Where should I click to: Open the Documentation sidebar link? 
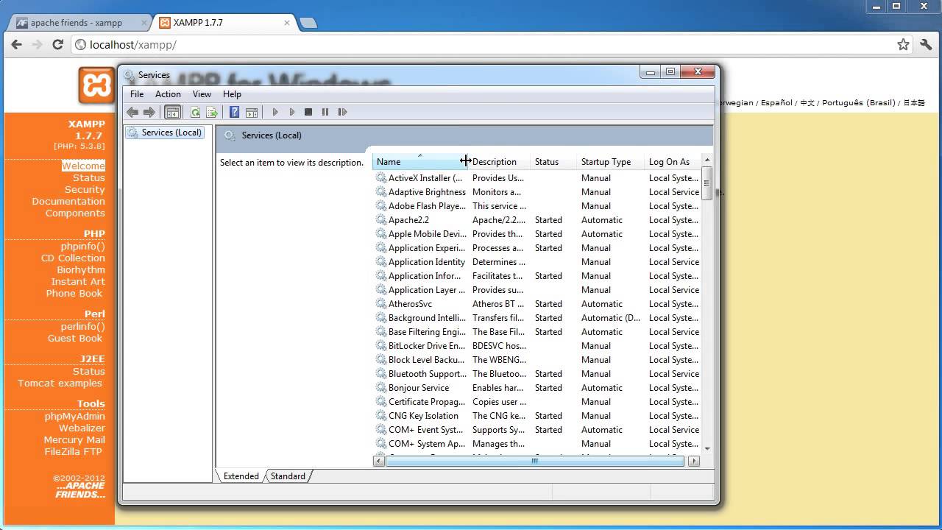tap(68, 201)
